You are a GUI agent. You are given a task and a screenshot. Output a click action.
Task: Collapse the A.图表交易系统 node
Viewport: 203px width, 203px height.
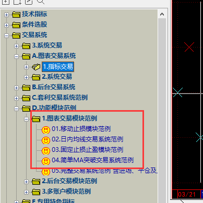[16, 56]
